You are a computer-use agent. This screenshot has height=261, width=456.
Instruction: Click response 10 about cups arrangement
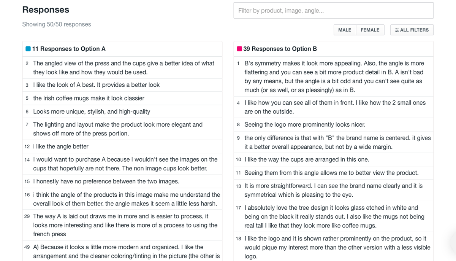(334, 159)
